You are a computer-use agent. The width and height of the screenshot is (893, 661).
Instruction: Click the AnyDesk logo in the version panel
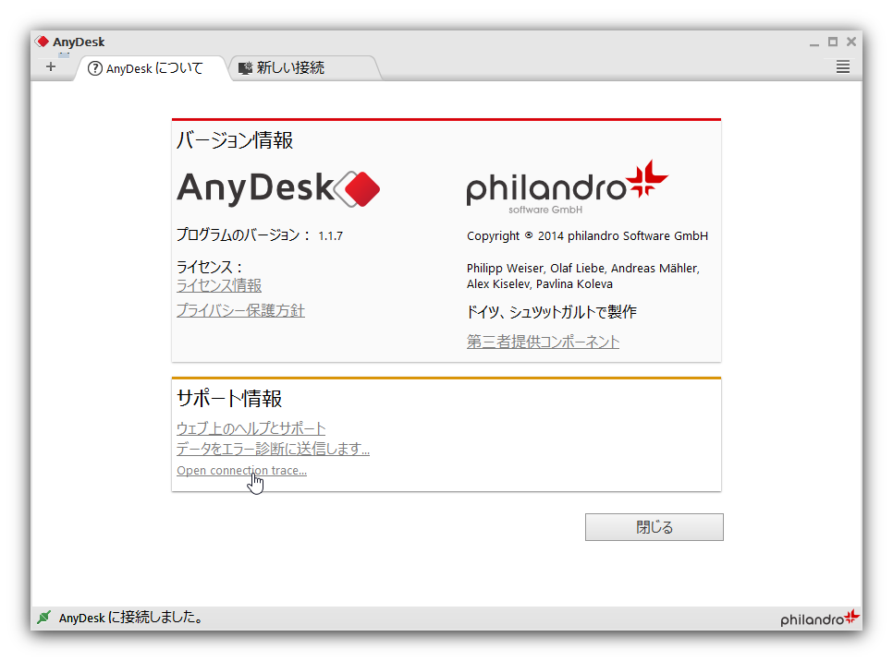point(277,188)
